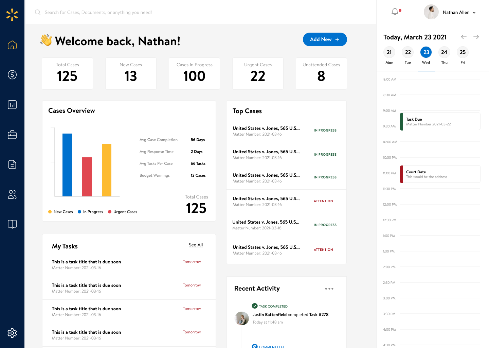Image resolution: width=489 pixels, height=348 pixels.
Task: Open the Recent Activity options menu
Action: tap(329, 289)
